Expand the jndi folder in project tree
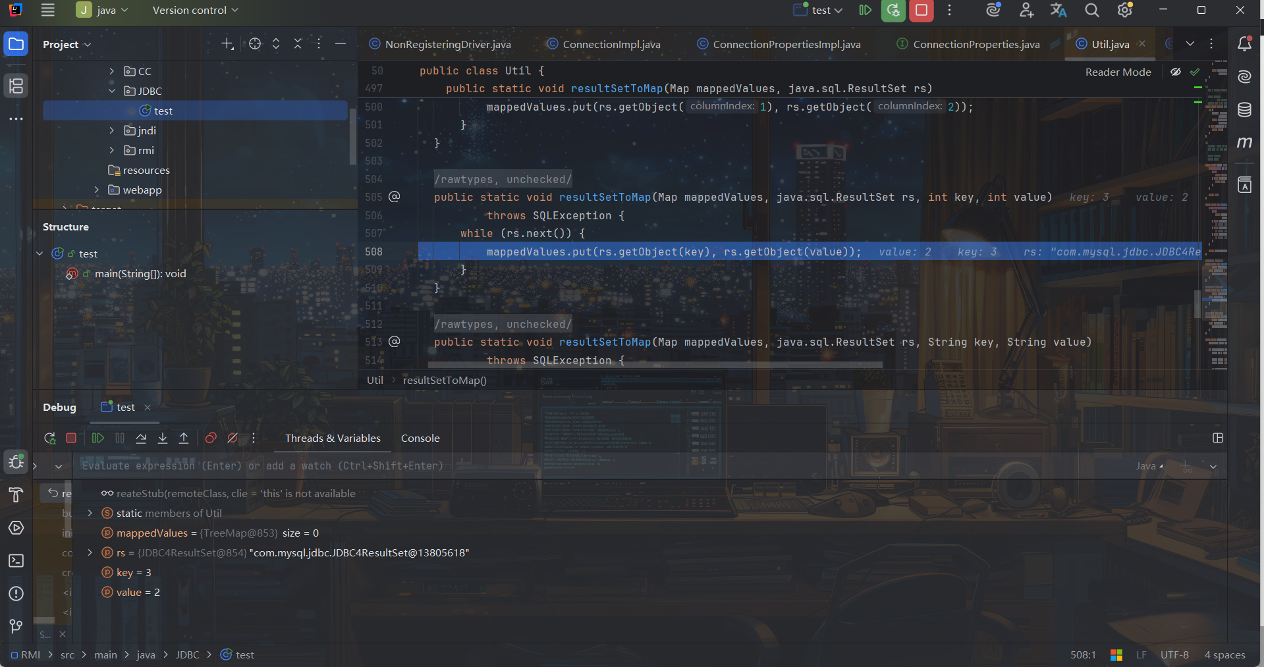The height and width of the screenshot is (667, 1264). point(112,130)
